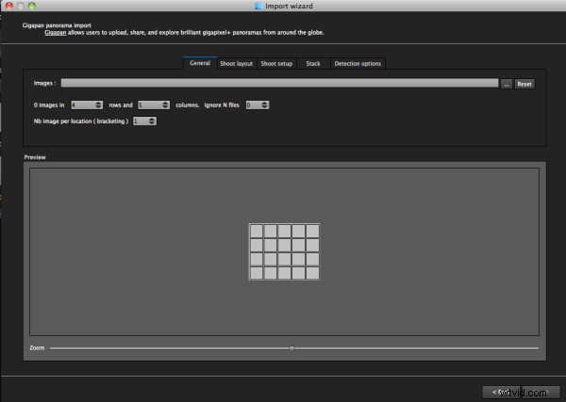The width and height of the screenshot is (566, 402).
Task: Click the columns number field
Action: pyautogui.click(x=148, y=105)
